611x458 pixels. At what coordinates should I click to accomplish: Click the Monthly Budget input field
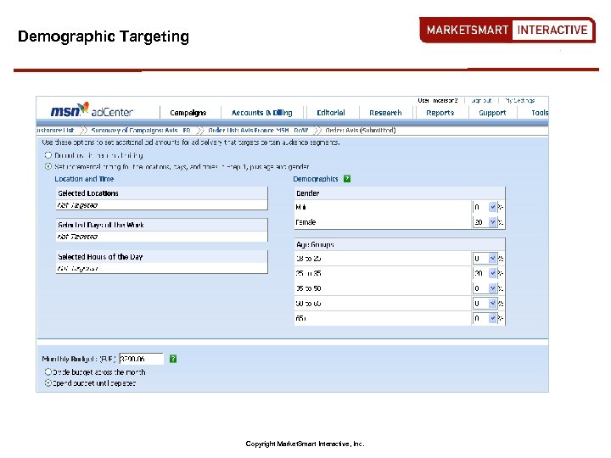click(x=141, y=359)
